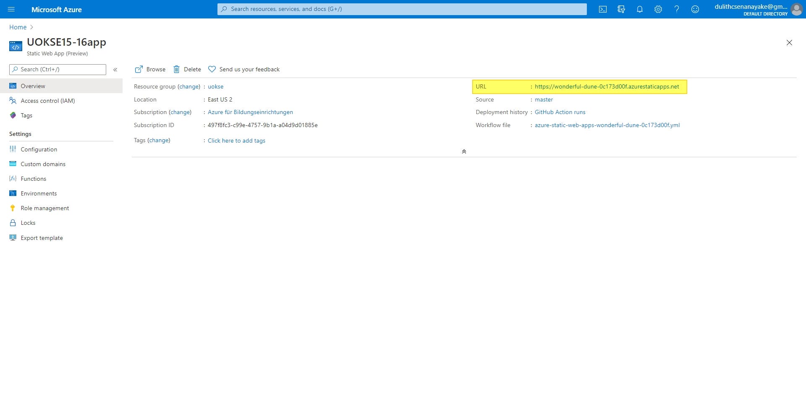Click the Delete trash can icon

pos(177,69)
